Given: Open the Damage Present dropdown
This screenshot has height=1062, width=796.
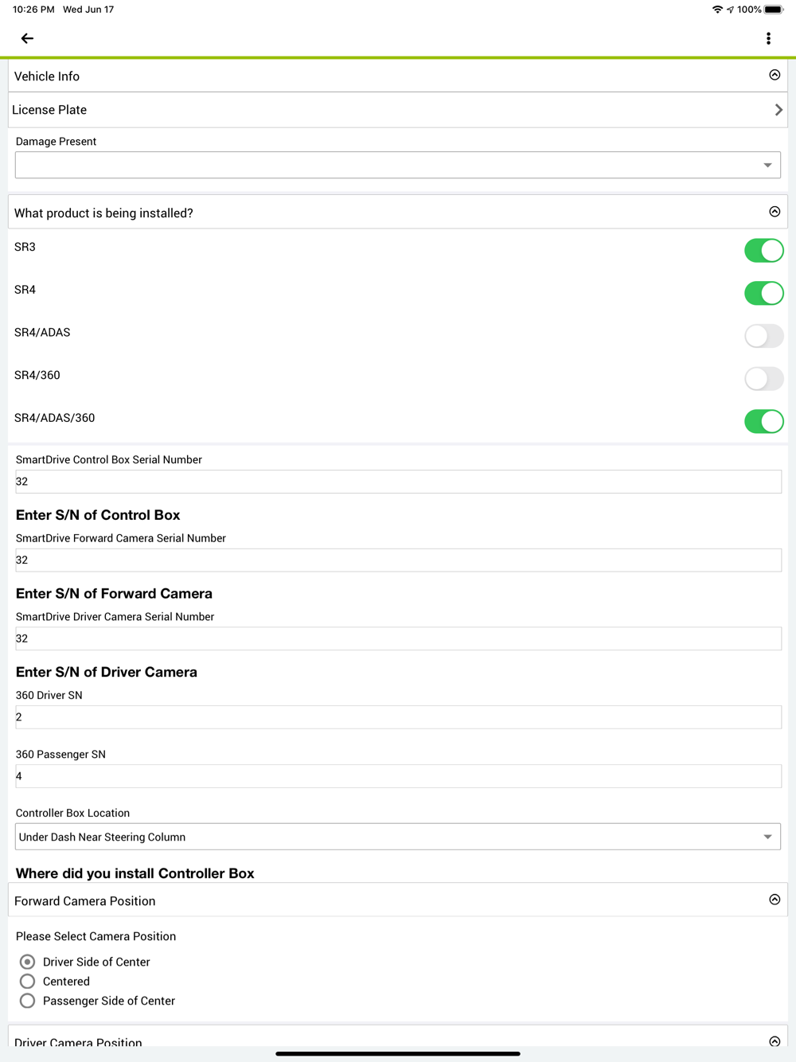Looking at the screenshot, I should pos(398,165).
